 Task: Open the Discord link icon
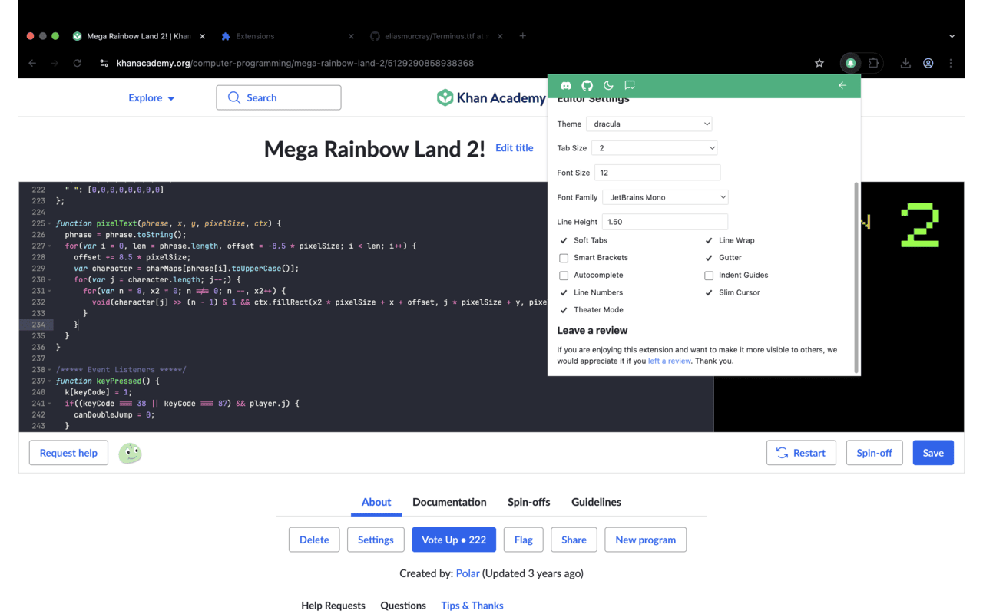(x=566, y=86)
